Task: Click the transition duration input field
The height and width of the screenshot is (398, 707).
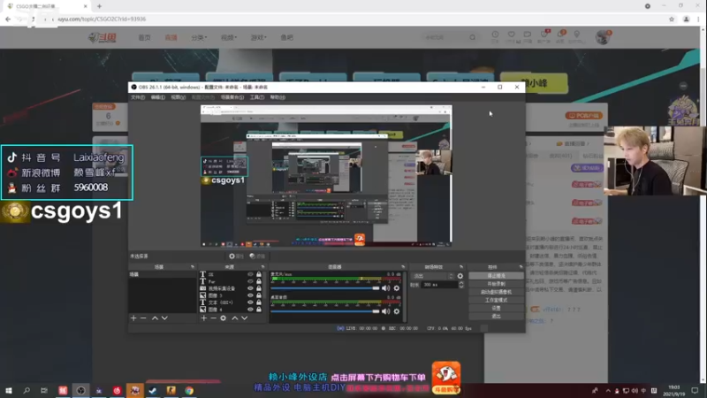Action: [x=439, y=285]
